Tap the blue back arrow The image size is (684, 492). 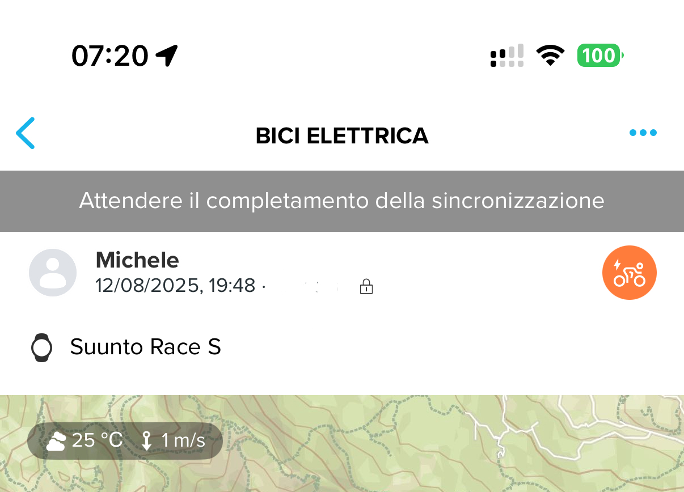tap(26, 133)
